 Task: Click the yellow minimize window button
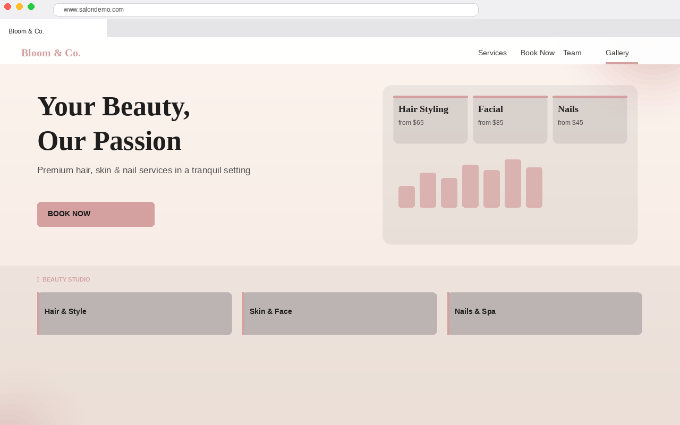tap(19, 6)
